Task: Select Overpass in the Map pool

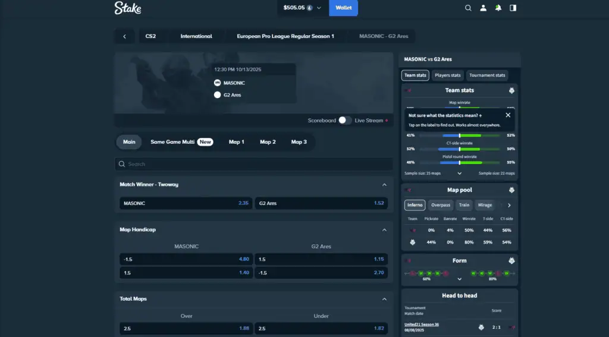Action: pyautogui.click(x=441, y=205)
